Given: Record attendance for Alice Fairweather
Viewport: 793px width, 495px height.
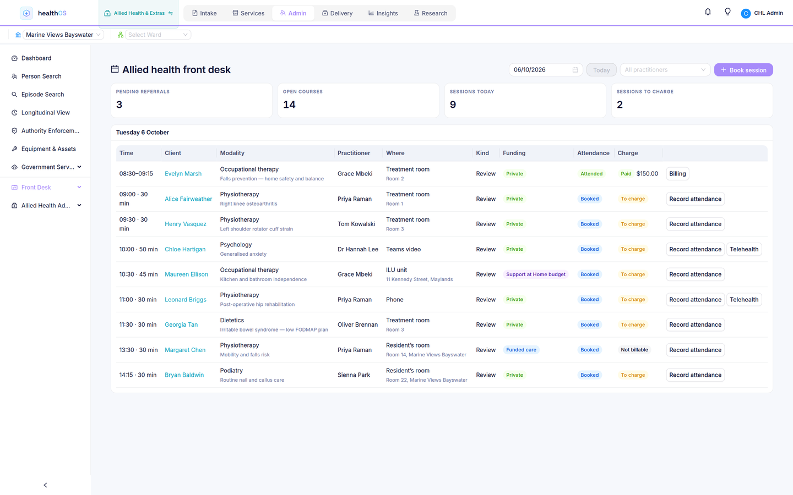Looking at the screenshot, I should [695, 199].
